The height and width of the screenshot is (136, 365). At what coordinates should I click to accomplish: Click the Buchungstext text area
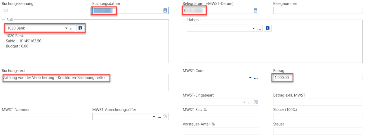tap(85, 82)
